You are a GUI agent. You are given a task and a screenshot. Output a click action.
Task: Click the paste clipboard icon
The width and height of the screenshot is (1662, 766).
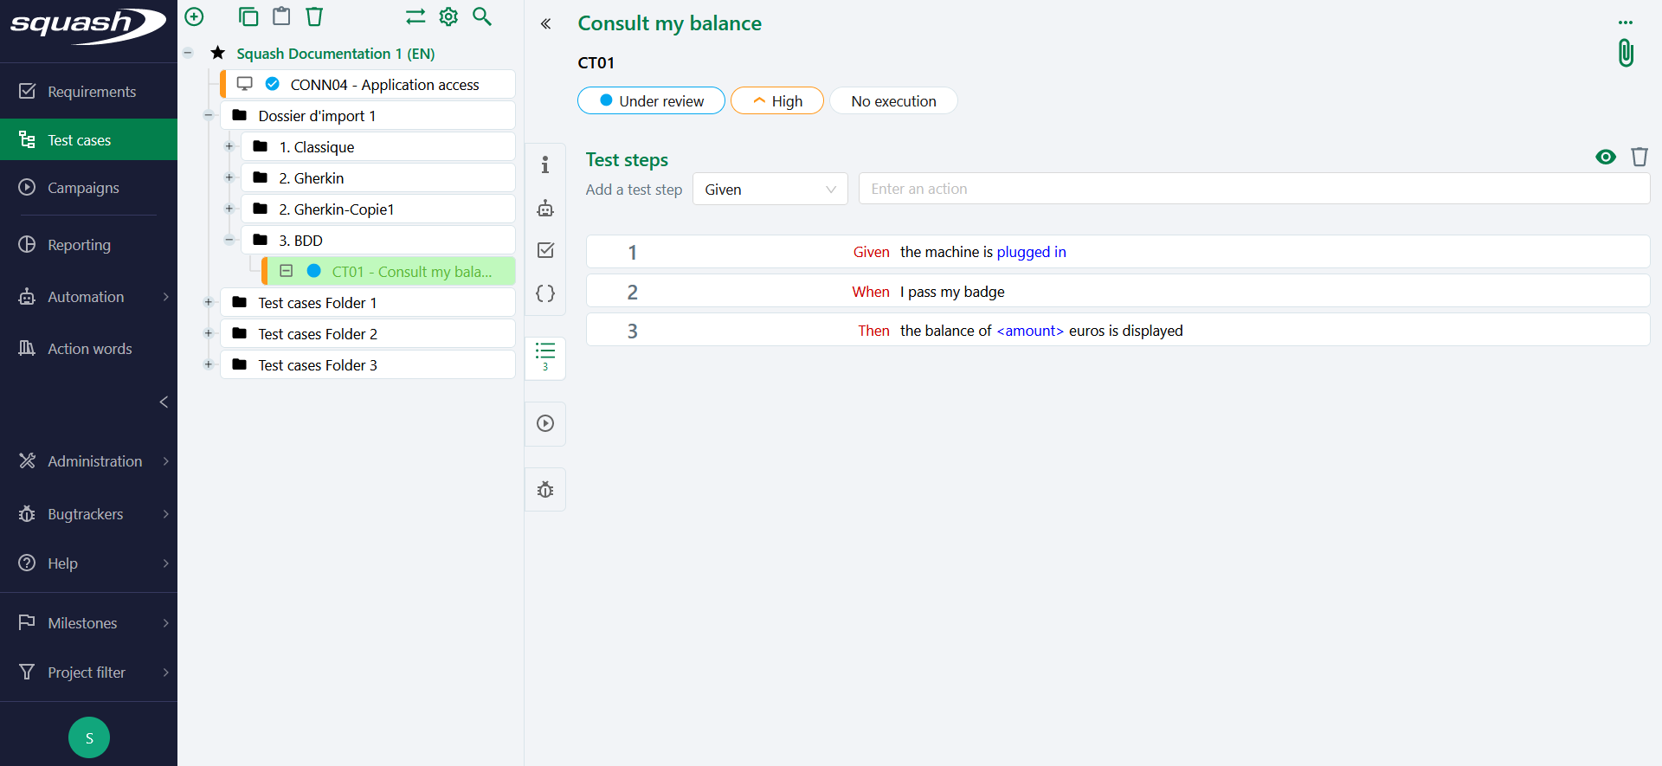point(281,16)
